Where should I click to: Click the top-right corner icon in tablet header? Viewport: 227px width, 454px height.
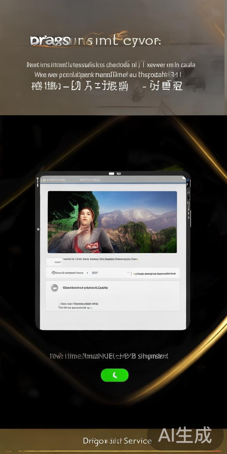[x=184, y=178]
